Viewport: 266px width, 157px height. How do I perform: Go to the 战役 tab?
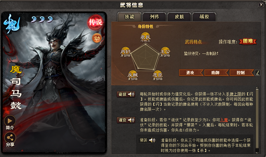coord(204,17)
